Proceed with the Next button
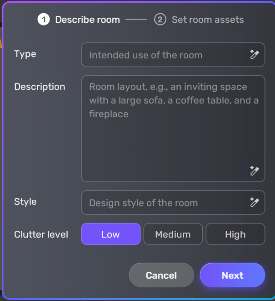 pos(232,275)
